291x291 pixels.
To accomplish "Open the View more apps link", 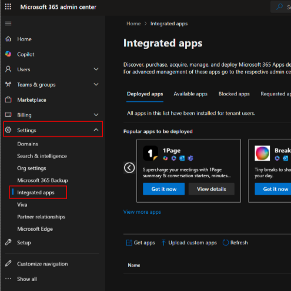I will pyautogui.click(x=142, y=212).
